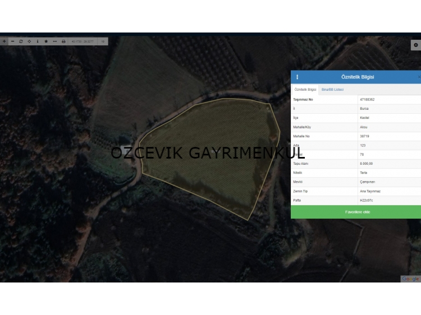Click the Pafta value H22c07c
This screenshot has height=315, width=421.
366,200
